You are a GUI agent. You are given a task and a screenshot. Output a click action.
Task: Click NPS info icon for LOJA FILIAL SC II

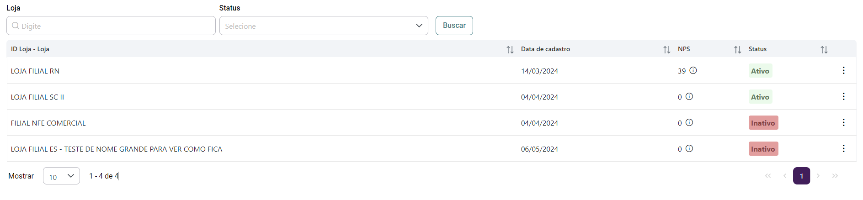point(689,96)
